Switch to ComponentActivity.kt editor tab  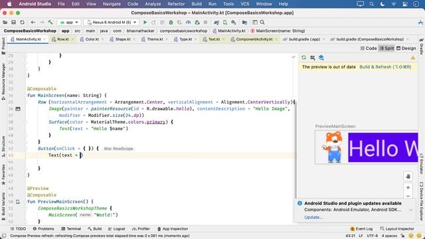(x=254, y=39)
